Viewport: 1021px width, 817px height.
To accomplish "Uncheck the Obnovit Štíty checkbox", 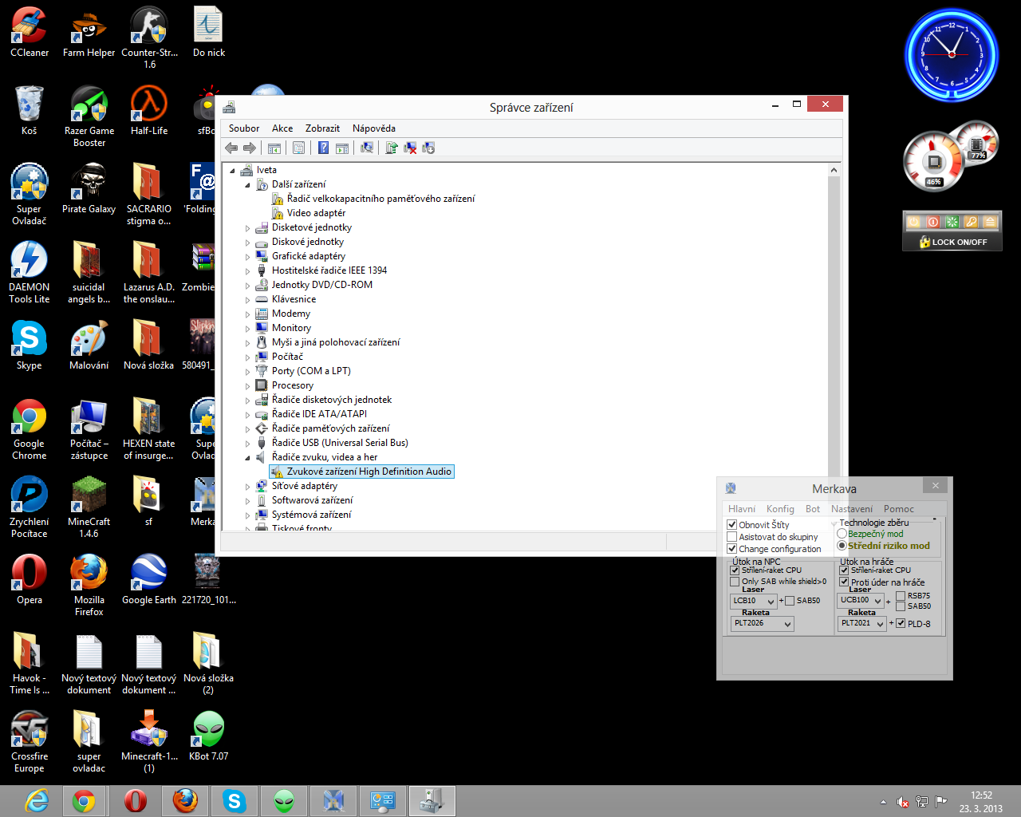I will coord(732,525).
